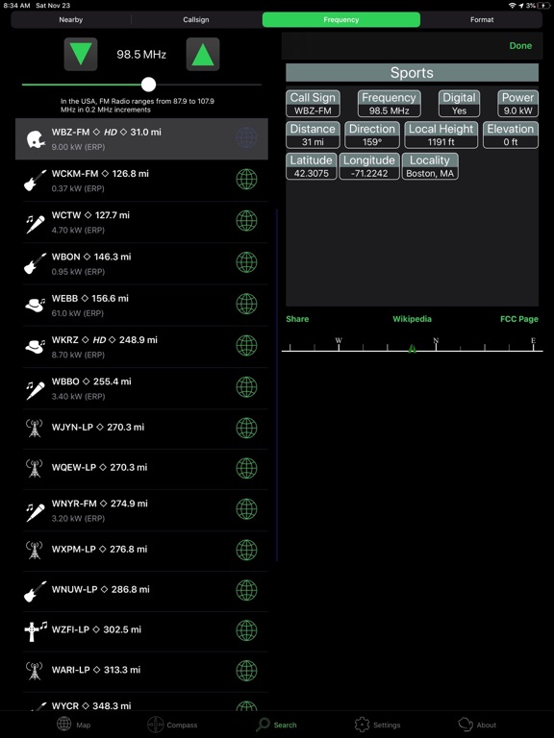The image size is (554, 738).
Task: Click the guitar icon beside WCKM-FM
Action: pos(36,181)
